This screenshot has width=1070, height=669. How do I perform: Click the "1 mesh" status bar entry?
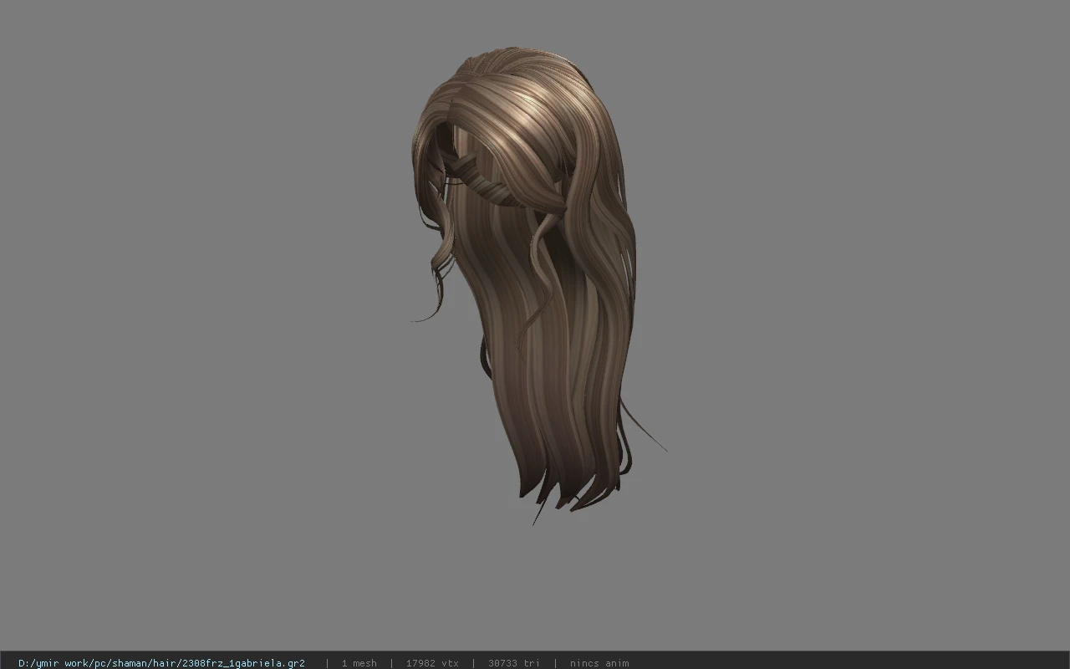pyautogui.click(x=359, y=663)
